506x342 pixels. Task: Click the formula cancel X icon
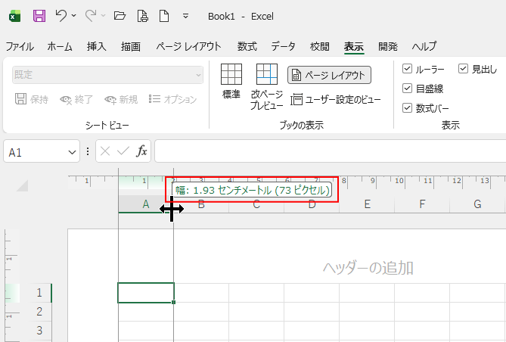coord(105,151)
